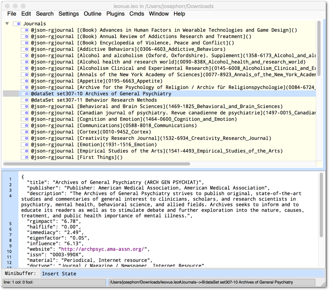This screenshot has width=329, height=290.
Task: Click the "line: 1 col: 0 fcol:" status field
Action: point(54,282)
